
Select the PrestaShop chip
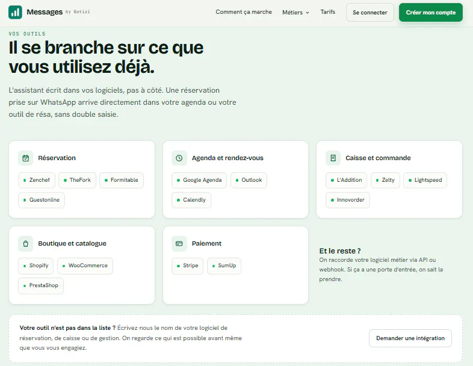41,286
